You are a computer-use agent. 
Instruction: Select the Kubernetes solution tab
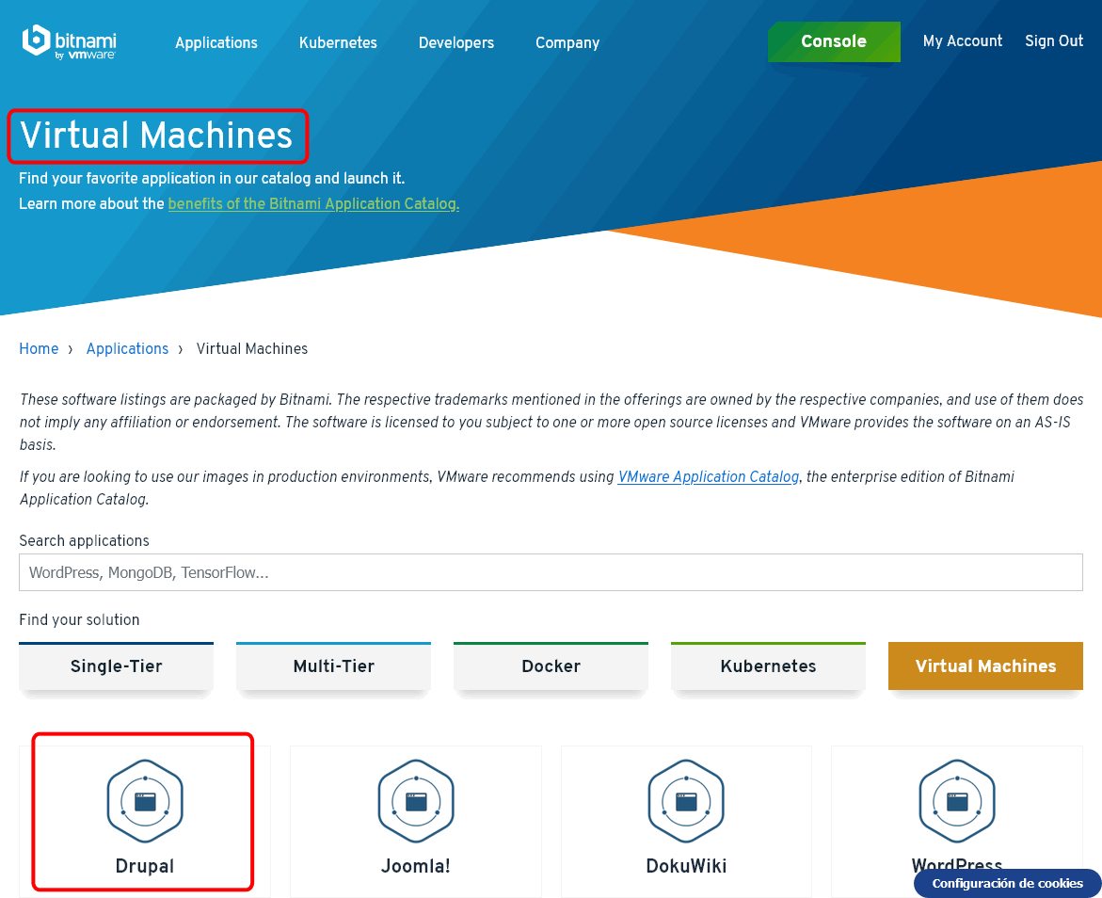pyautogui.click(x=768, y=665)
